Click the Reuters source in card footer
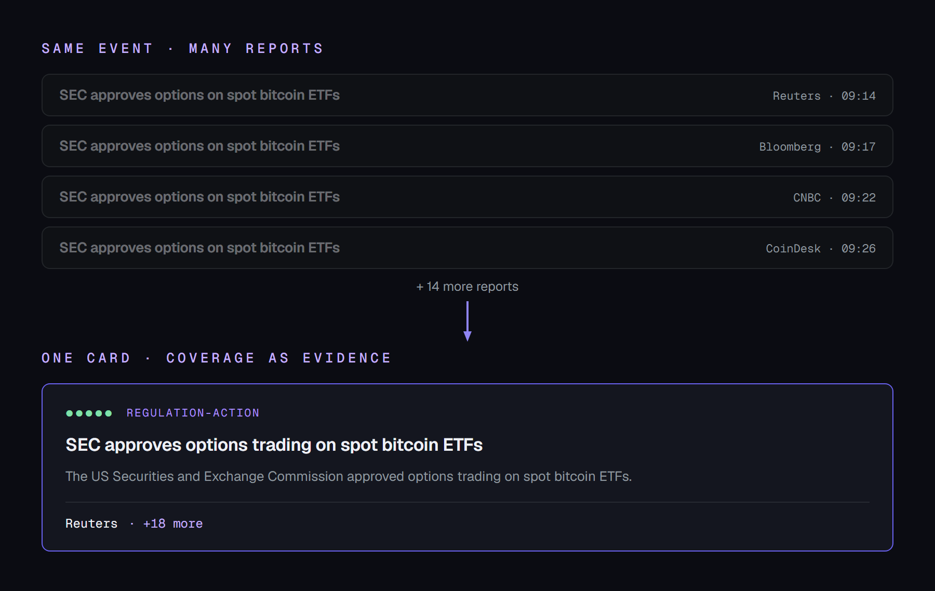The image size is (935, 591). [91, 523]
